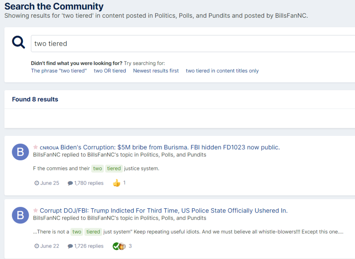Click the magnifying glass search icon
The height and width of the screenshot is (259, 355).
coord(18,42)
